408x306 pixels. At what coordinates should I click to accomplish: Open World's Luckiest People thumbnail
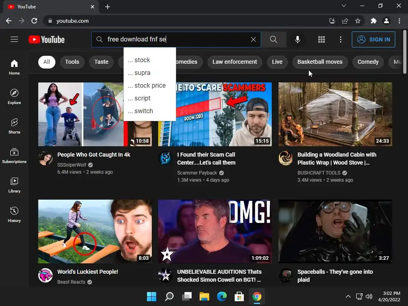point(95,231)
